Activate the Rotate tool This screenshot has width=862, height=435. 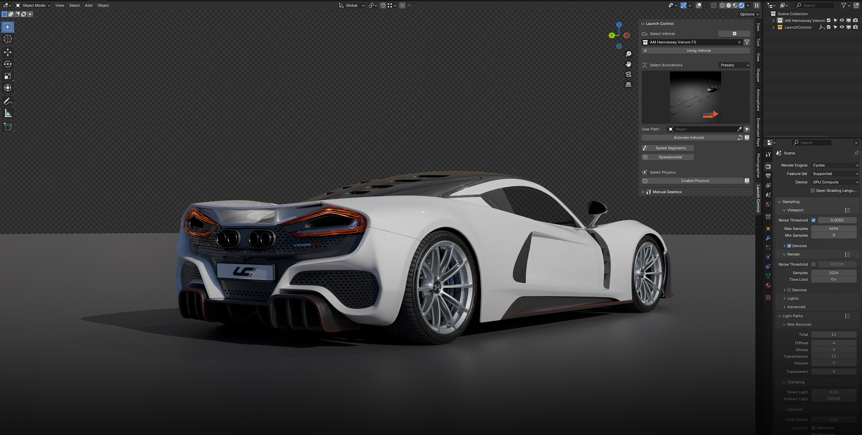(x=8, y=64)
